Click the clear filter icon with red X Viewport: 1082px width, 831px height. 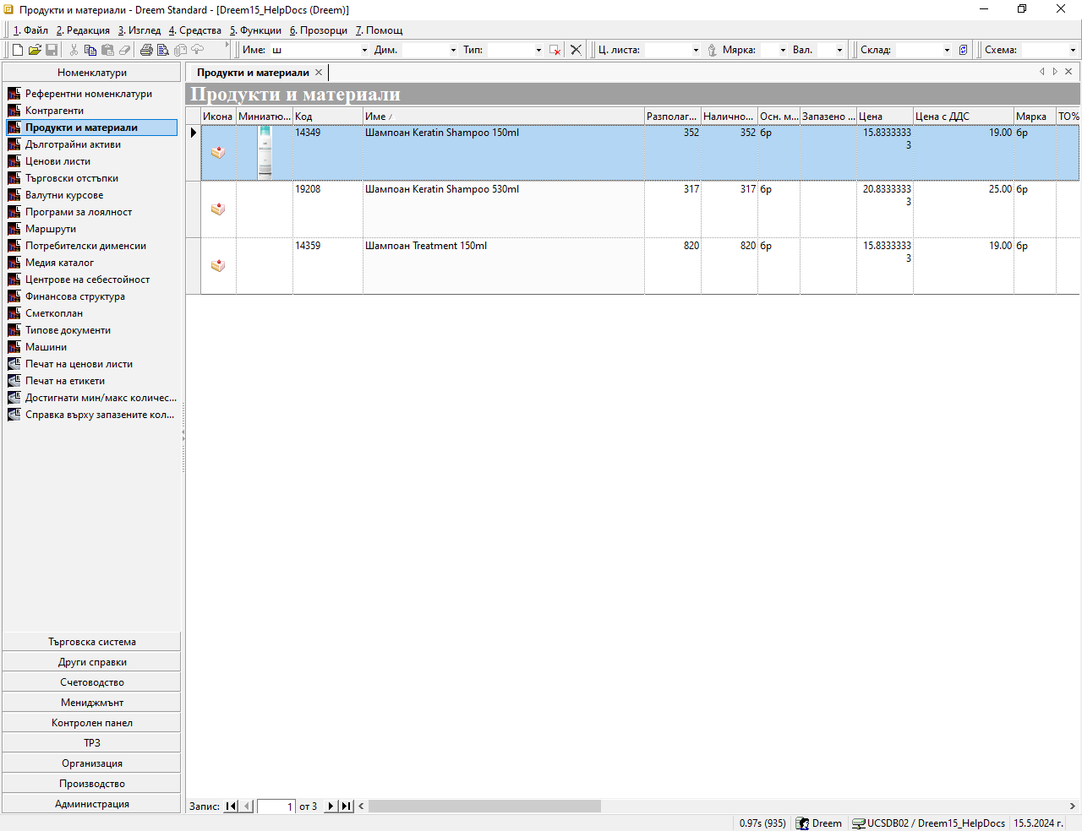coord(555,50)
